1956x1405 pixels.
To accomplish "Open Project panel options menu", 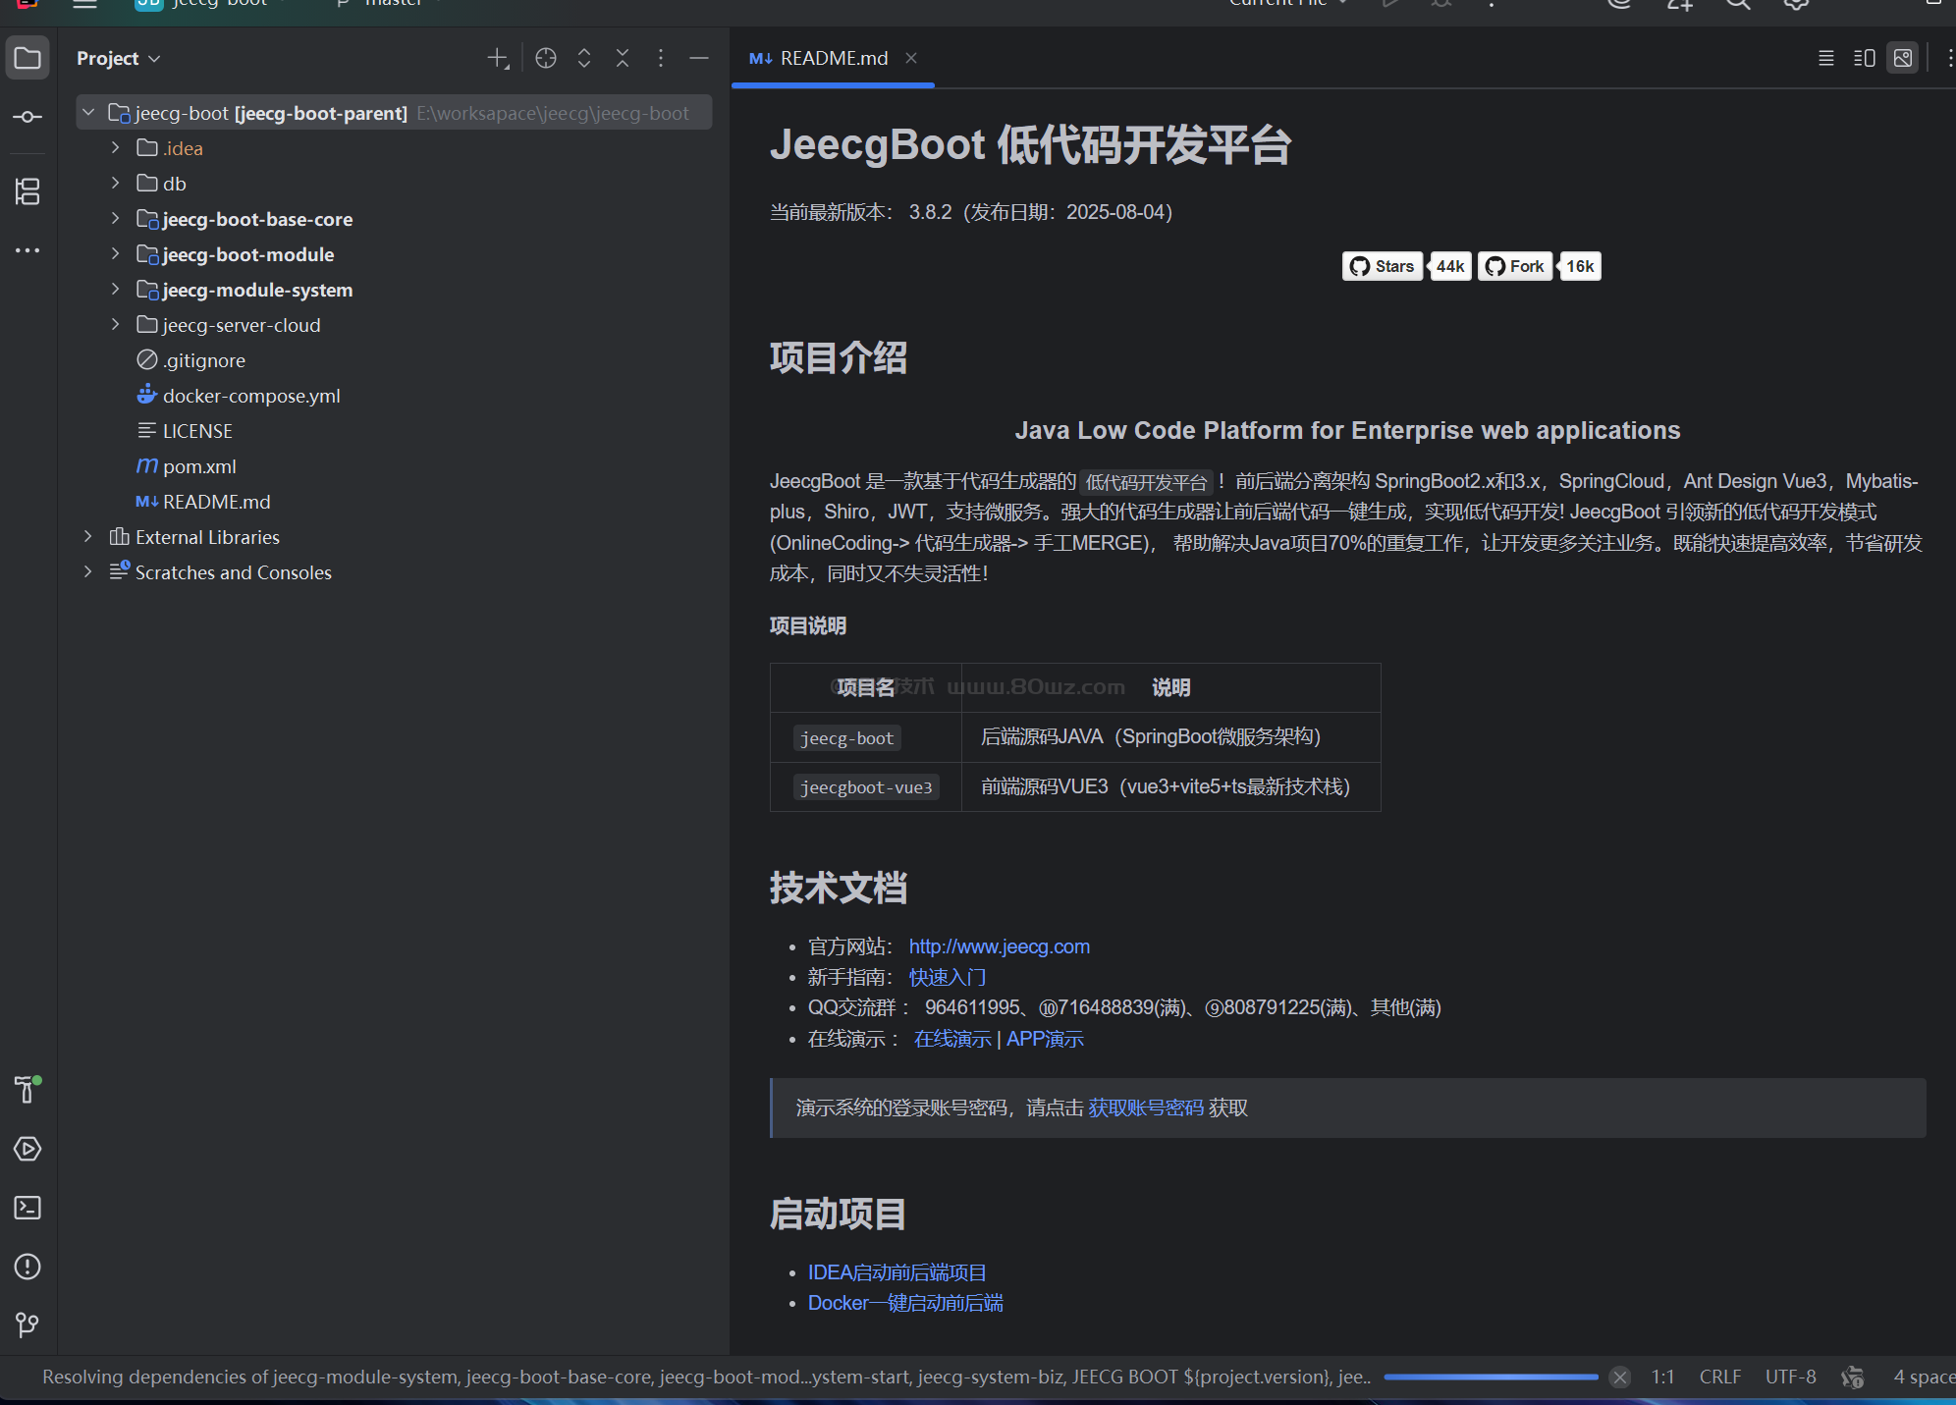I will (x=661, y=58).
